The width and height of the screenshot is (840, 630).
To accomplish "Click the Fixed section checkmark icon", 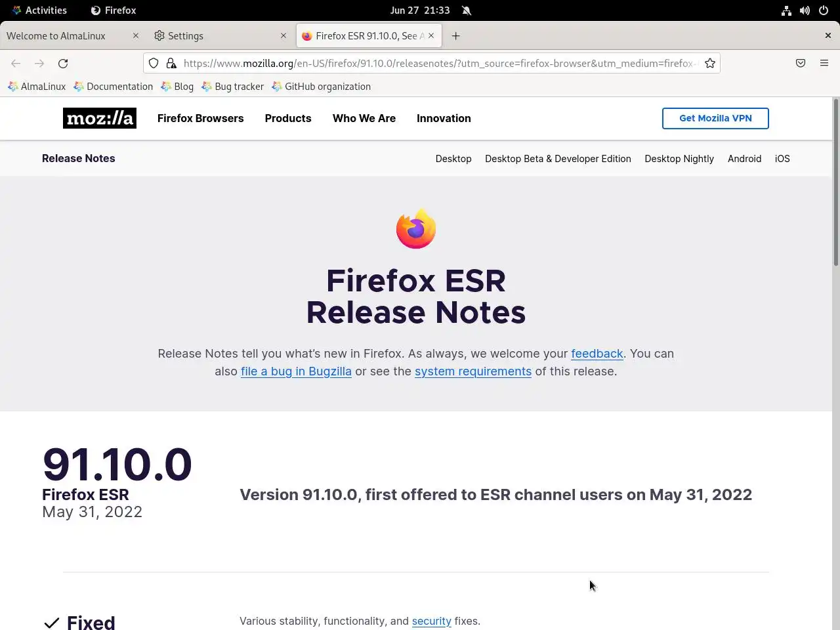I will coord(51,623).
